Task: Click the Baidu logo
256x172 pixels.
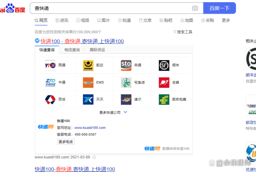Action: pos(12,8)
